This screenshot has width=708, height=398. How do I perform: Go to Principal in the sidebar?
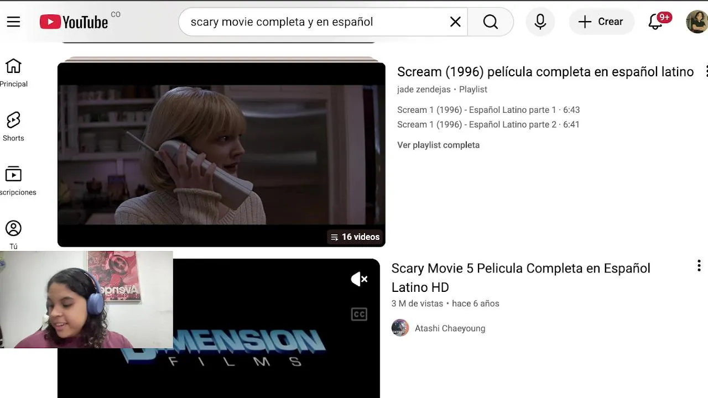[x=13, y=73]
